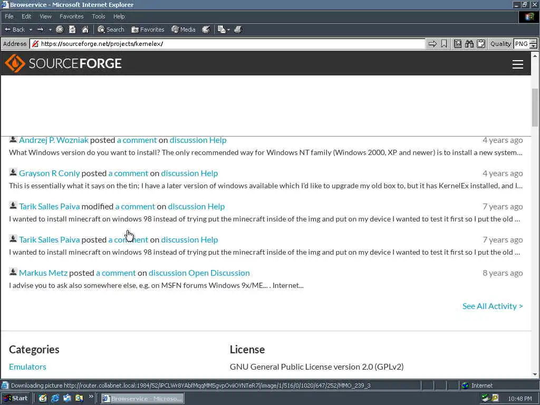540x405 pixels.
Task: Decrease Quality with the spinner down arrow
Action: coord(534,46)
